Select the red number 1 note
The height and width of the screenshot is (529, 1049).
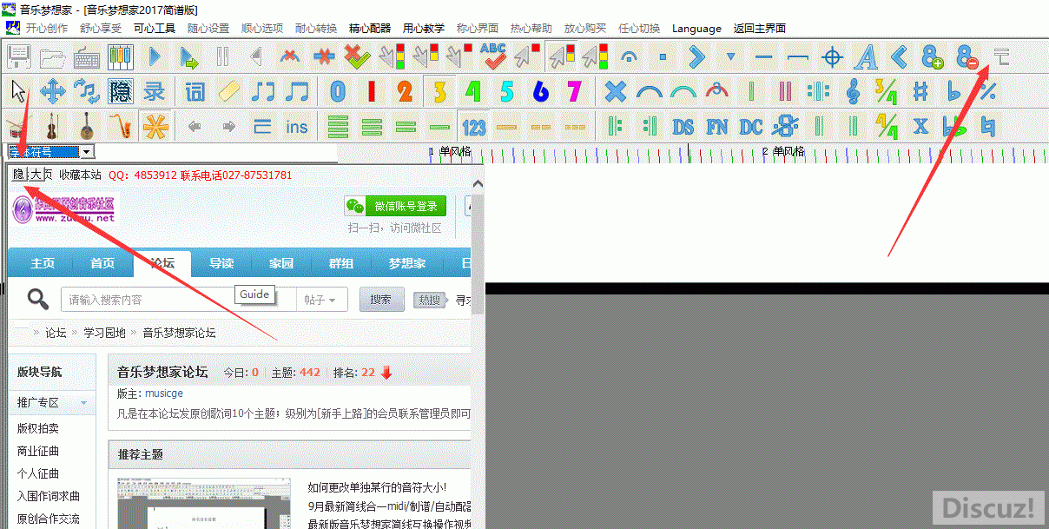click(x=372, y=91)
